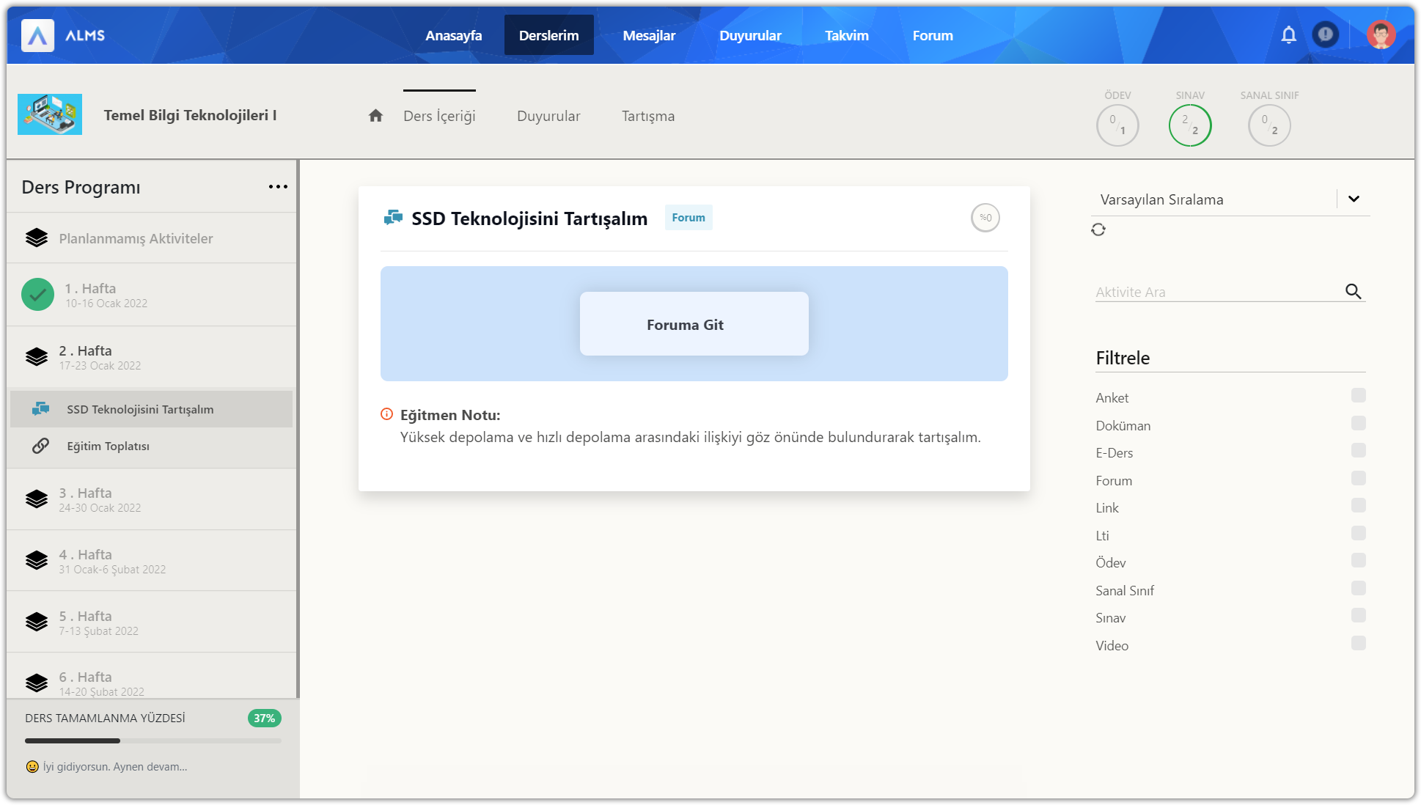Viewport: 1421px width, 805px height.
Task: Open Ders Programı three-dots menu
Action: click(278, 187)
